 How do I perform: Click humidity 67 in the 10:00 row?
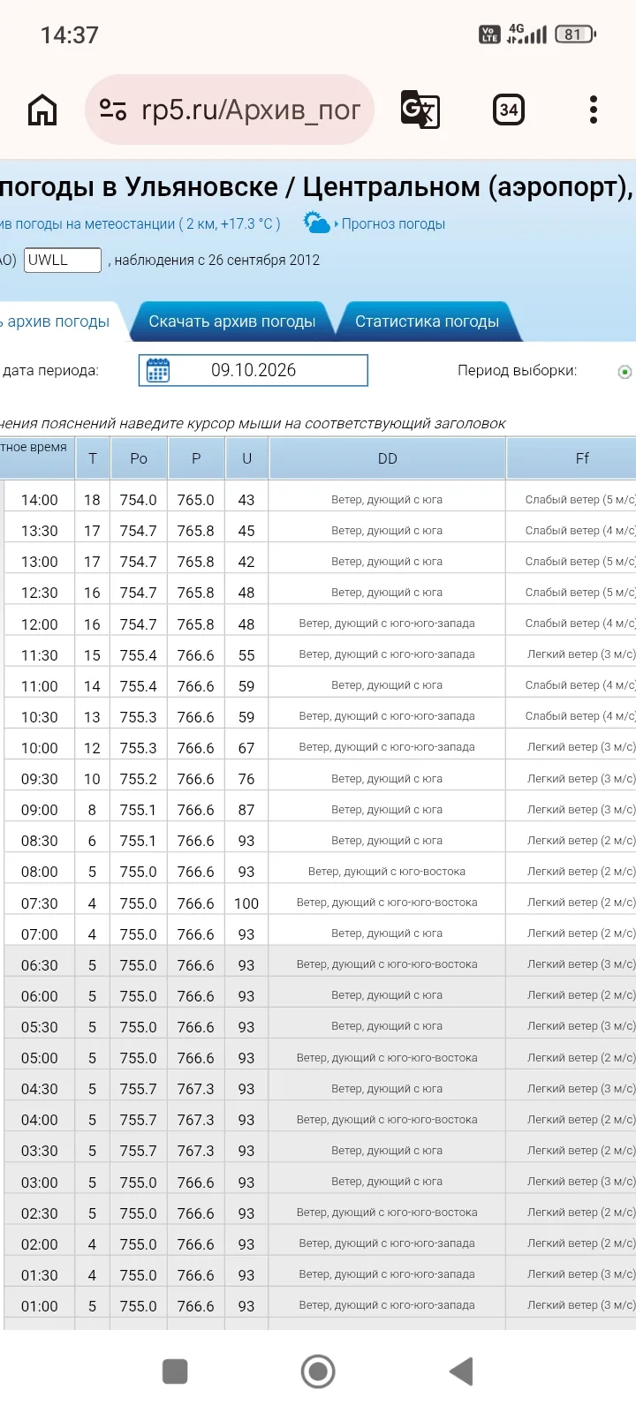[x=246, y=748]
